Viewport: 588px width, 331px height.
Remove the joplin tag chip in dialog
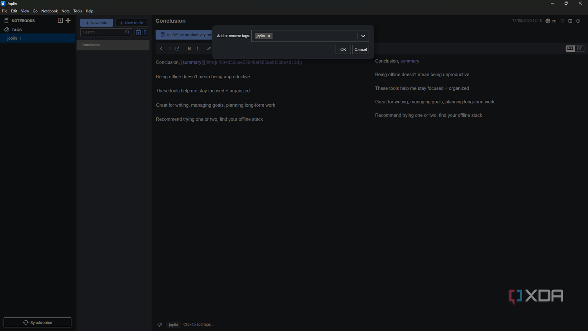[x=269, y=36]
